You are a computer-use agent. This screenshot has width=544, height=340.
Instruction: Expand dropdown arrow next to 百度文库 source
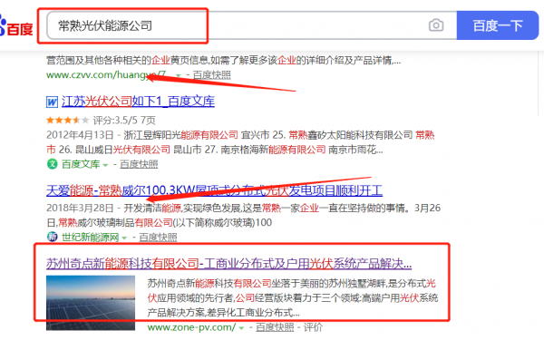point(105,165)
